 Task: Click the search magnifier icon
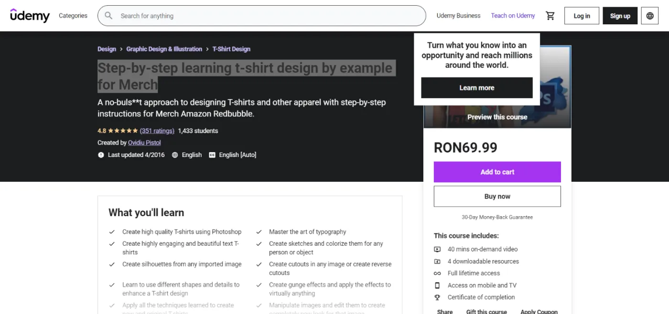[108, 16]
